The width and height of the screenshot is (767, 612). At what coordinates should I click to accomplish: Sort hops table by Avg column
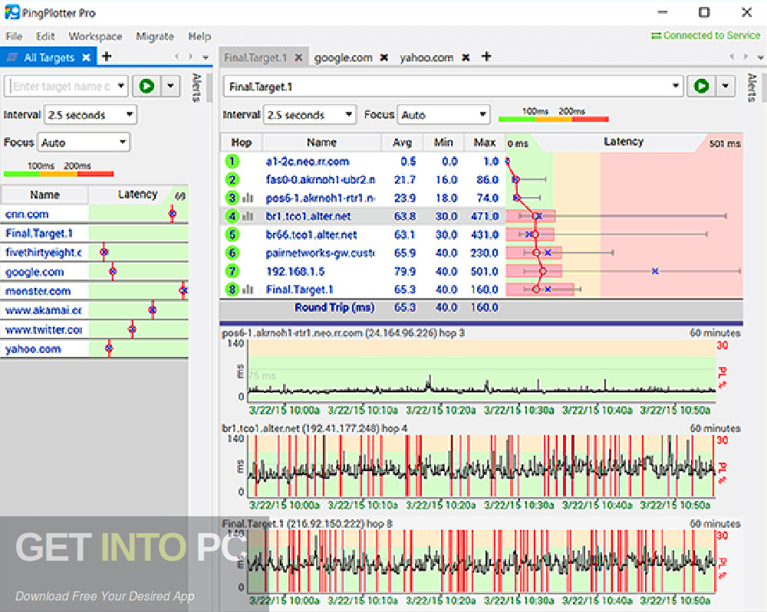tap(402, 142)
